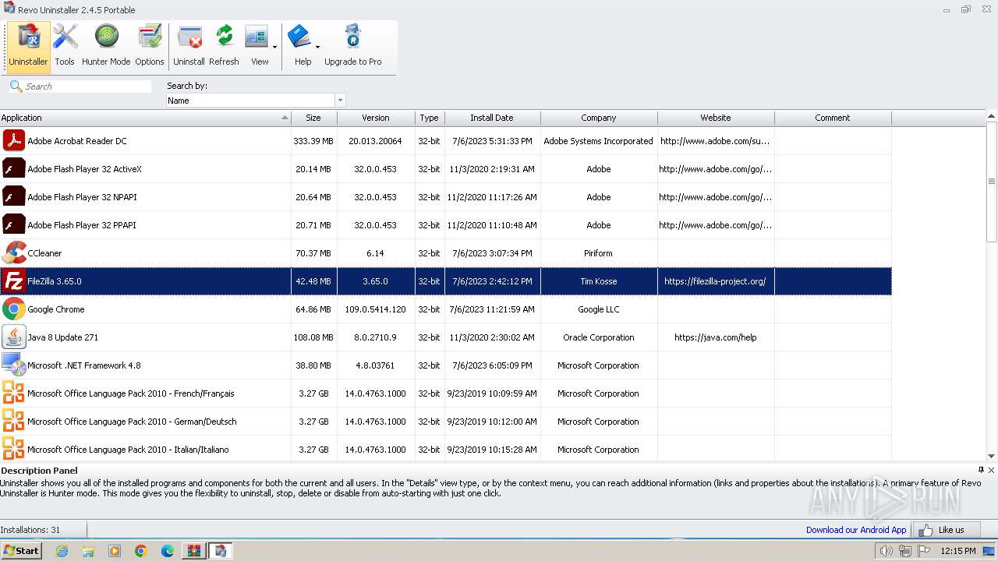Open Windows Explorer folder in taskbar
The image size is (998, 561).
point(88,551)
